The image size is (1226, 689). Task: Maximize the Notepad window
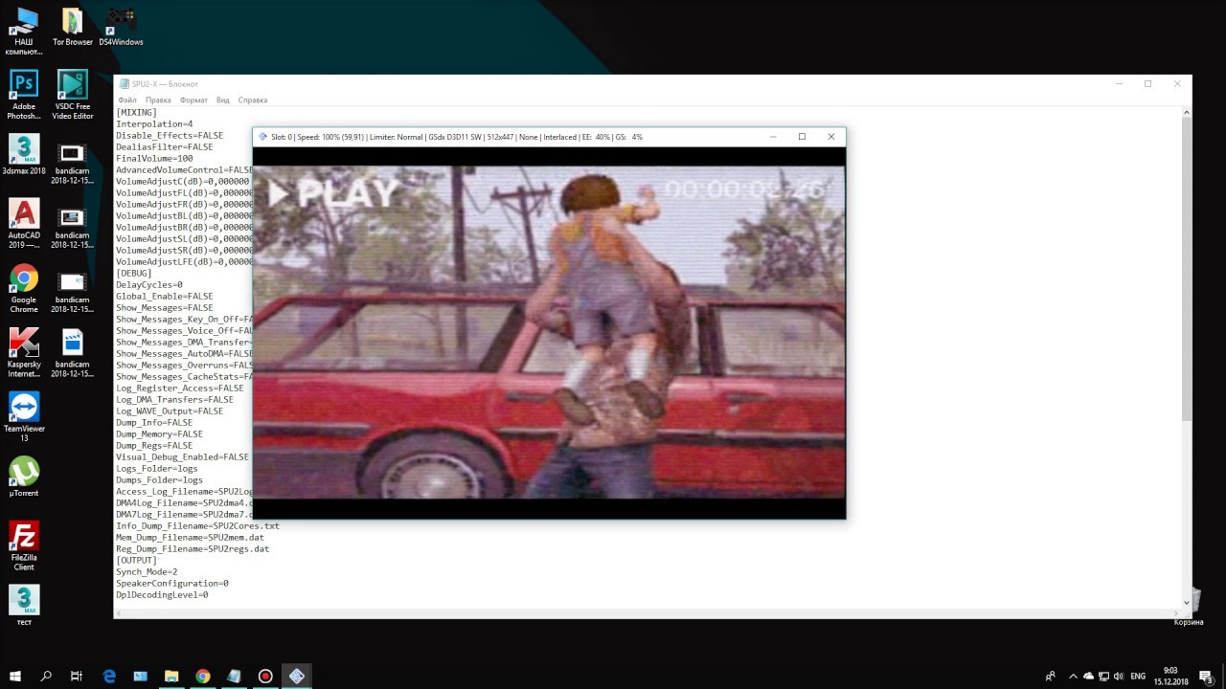coord(1147,84)
